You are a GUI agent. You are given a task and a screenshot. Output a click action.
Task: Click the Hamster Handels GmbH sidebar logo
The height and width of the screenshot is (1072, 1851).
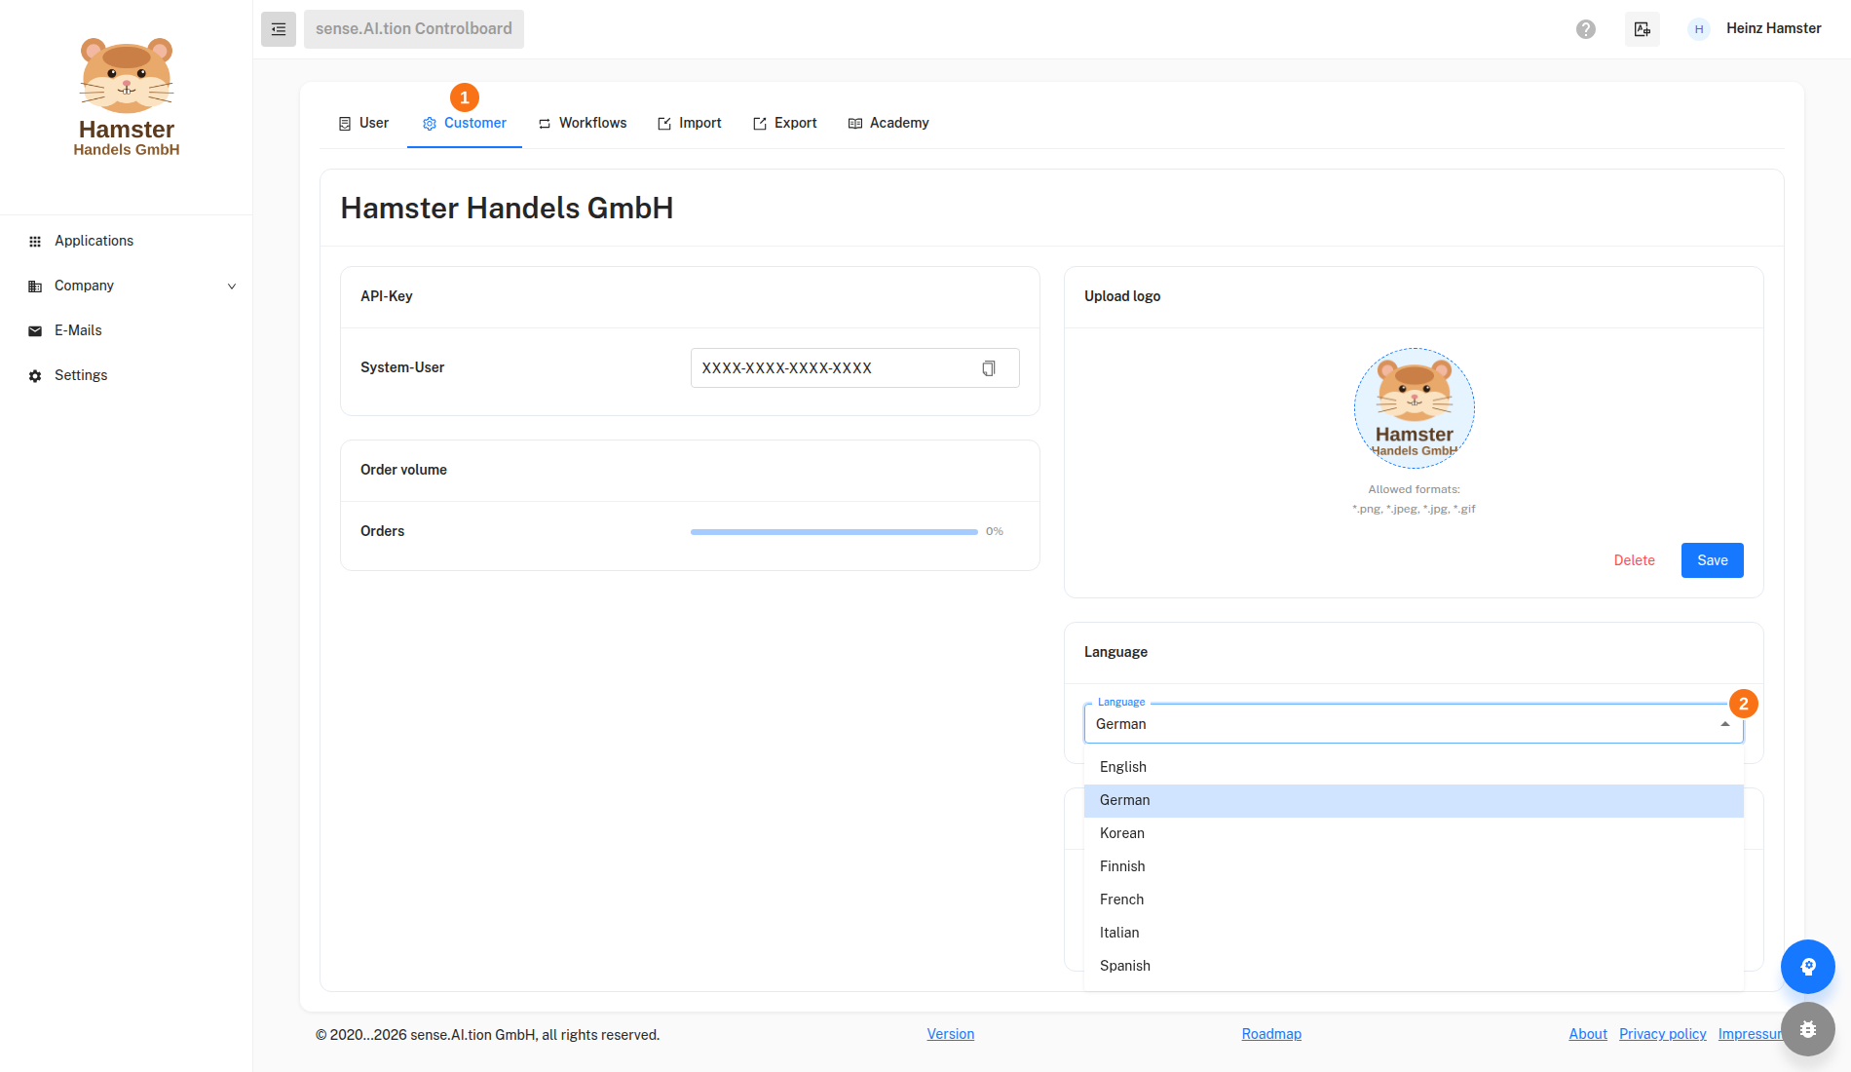point(127,97)
